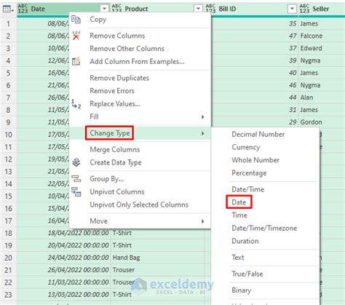This screenshot has height=305, width=345.
Task: Set type to Binary
Action: 242,290
